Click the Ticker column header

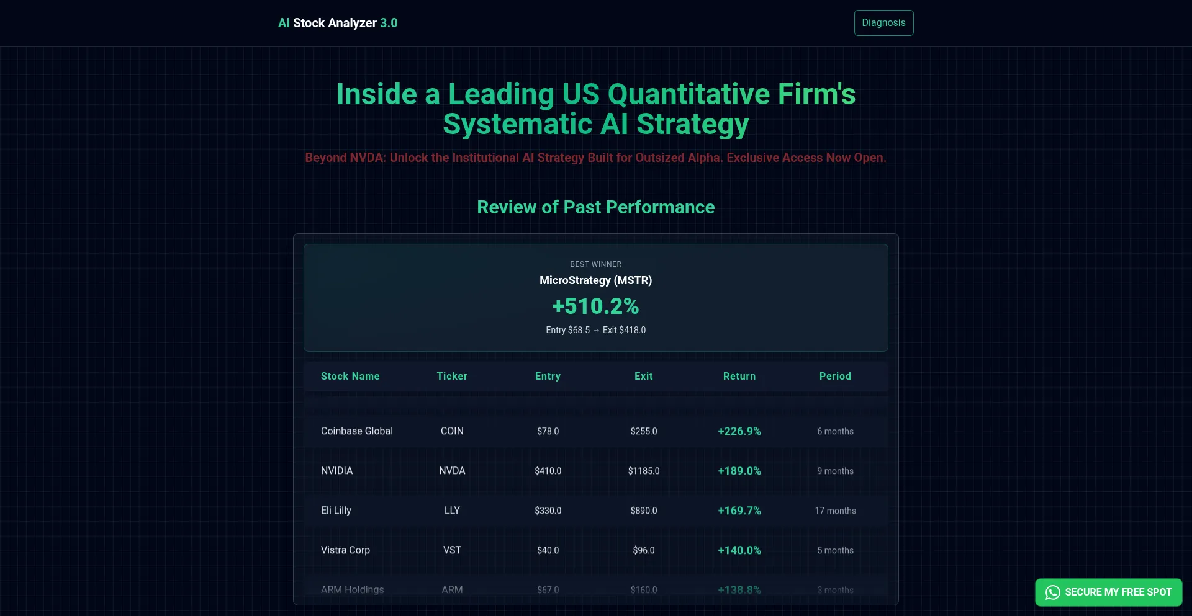tap(452, 376)
